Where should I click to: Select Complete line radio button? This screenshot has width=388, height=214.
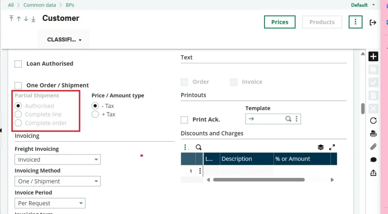point(18,114)
